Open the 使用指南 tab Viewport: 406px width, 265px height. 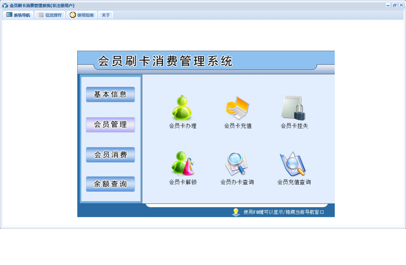point(82,15)
